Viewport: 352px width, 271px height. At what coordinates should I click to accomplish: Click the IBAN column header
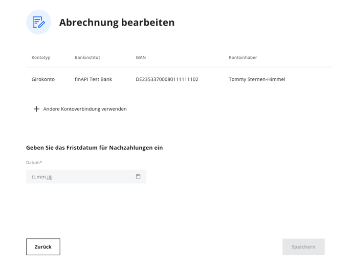141,57
